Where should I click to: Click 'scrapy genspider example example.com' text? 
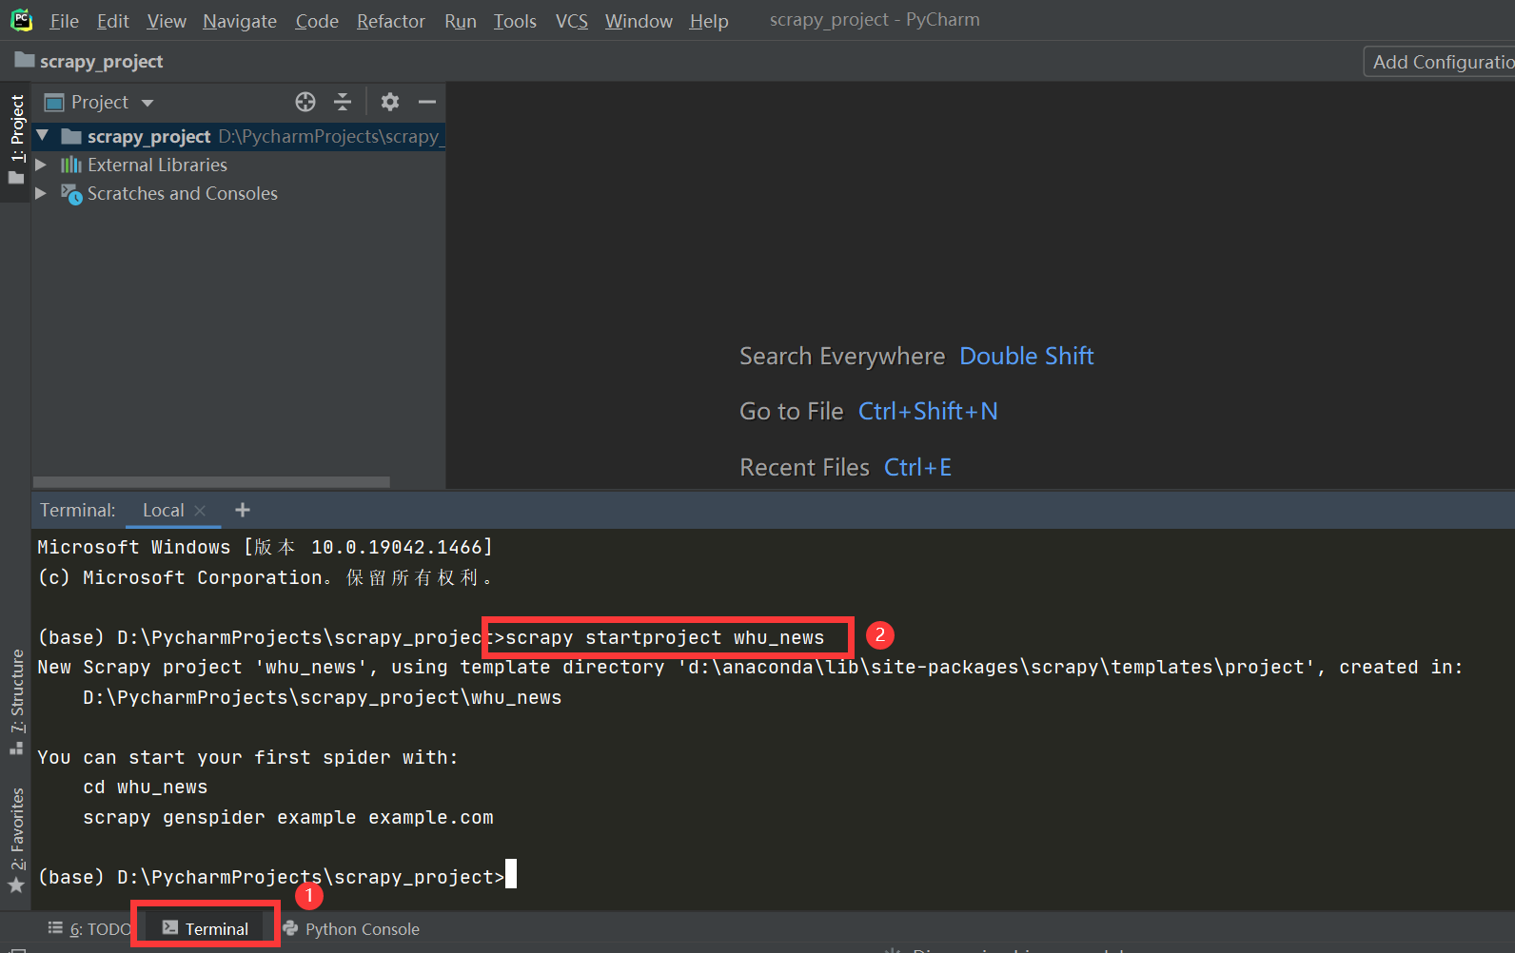click(288, 818)
